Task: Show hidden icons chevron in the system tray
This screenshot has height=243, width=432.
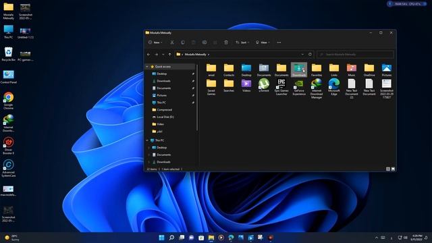Action: pos(377,238)
